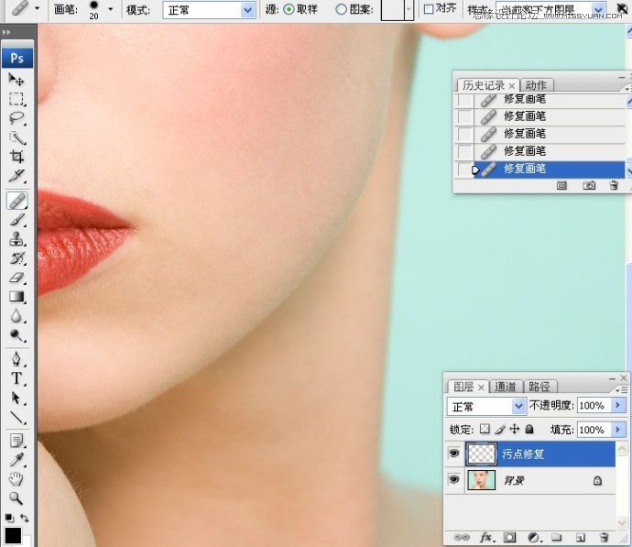The image size is (632, 547).
Task: Switch to the 通道 (Channels) tab
Action: coord(505,387)
